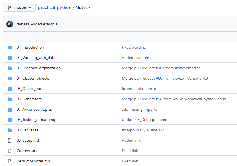Click dabeaz's avatar thumbnail
237x166 pixels.
(10, 24)
